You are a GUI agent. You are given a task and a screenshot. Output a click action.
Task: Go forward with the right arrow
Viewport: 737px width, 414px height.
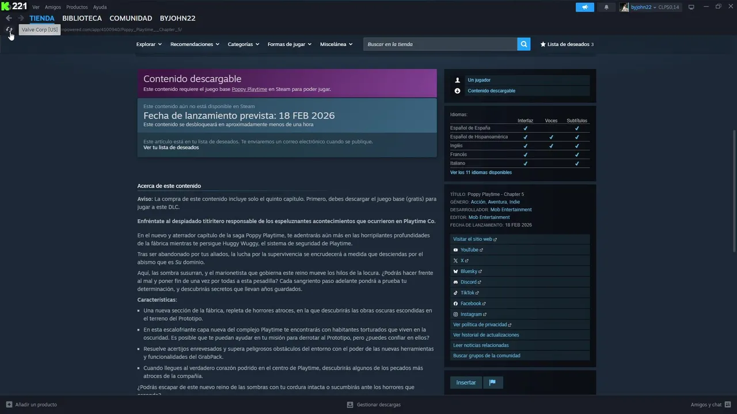point(21,18)
